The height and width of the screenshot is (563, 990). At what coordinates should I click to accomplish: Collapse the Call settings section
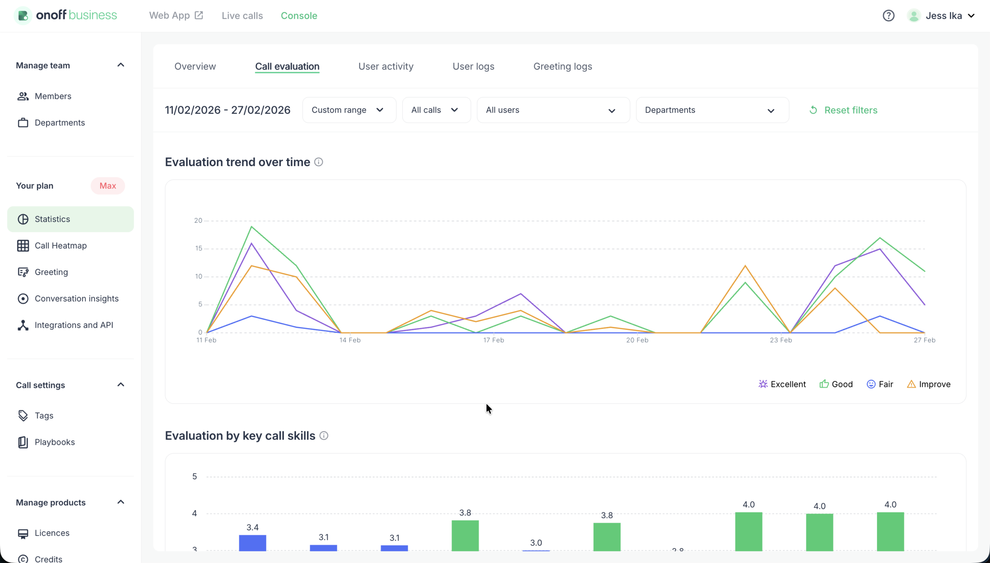(x=120, y=384)
